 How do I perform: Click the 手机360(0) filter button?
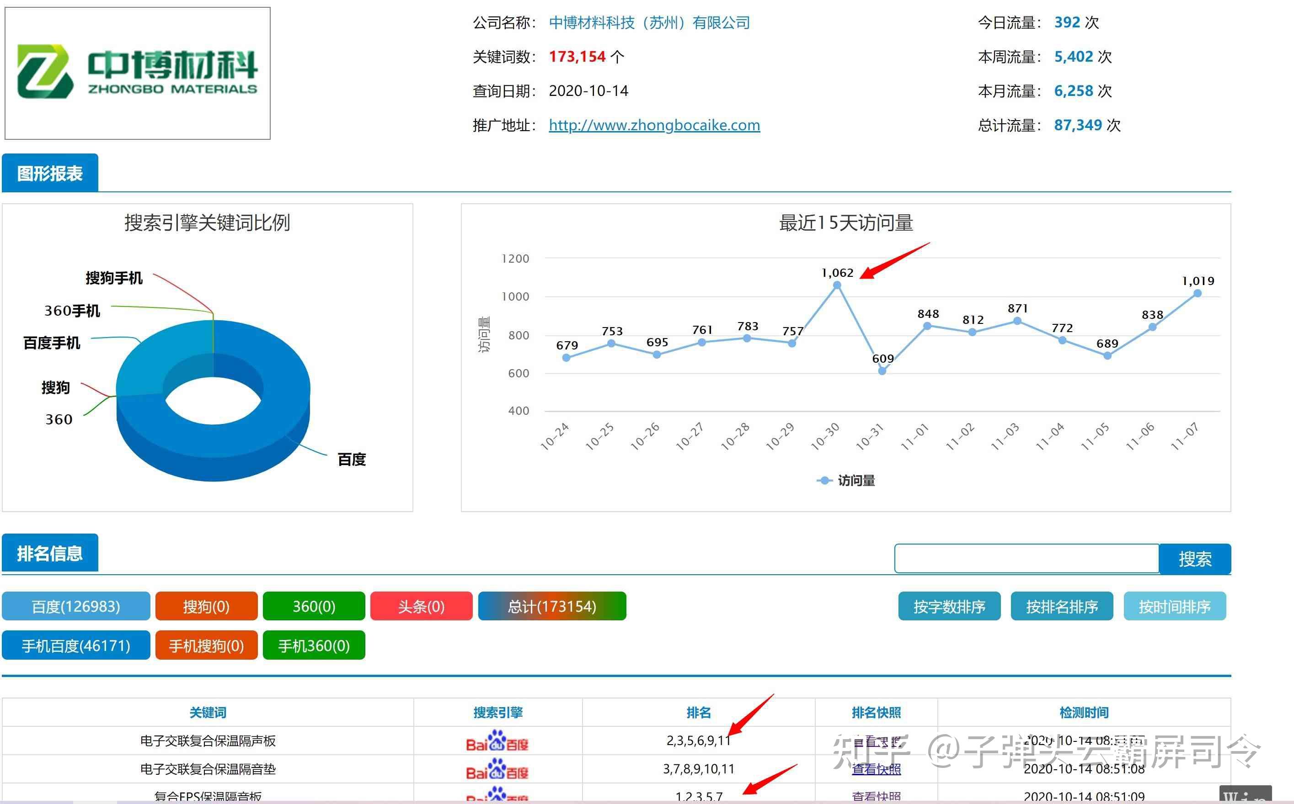click(x=314, y=645)
